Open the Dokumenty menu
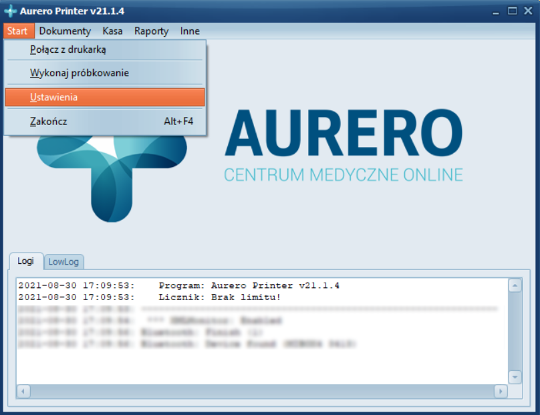This screenshot has width=540, height=415. point(65,31)
